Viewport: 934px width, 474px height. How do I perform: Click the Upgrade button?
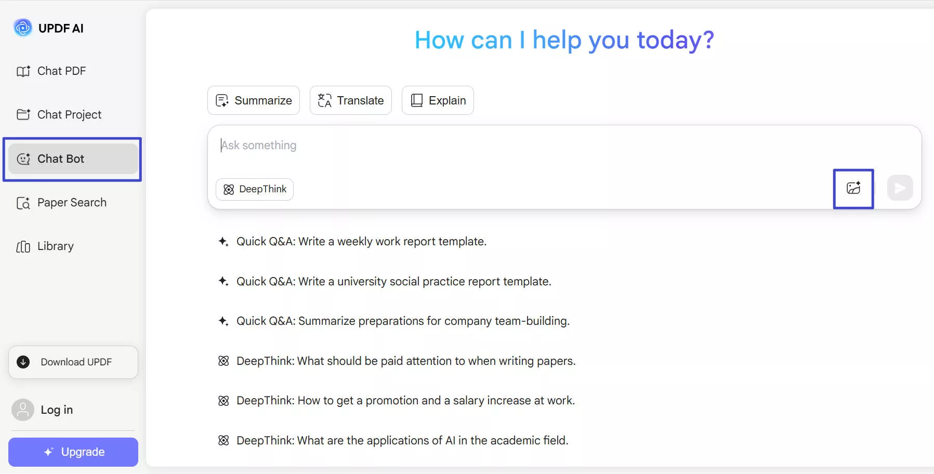[x=73, y=452]
